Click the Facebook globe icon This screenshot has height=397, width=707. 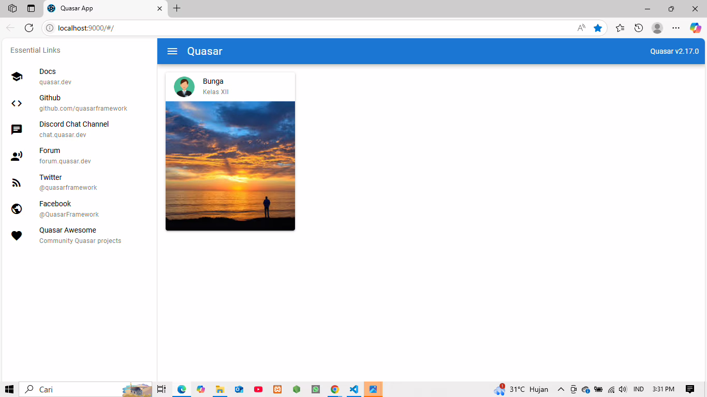click(17, 209)
